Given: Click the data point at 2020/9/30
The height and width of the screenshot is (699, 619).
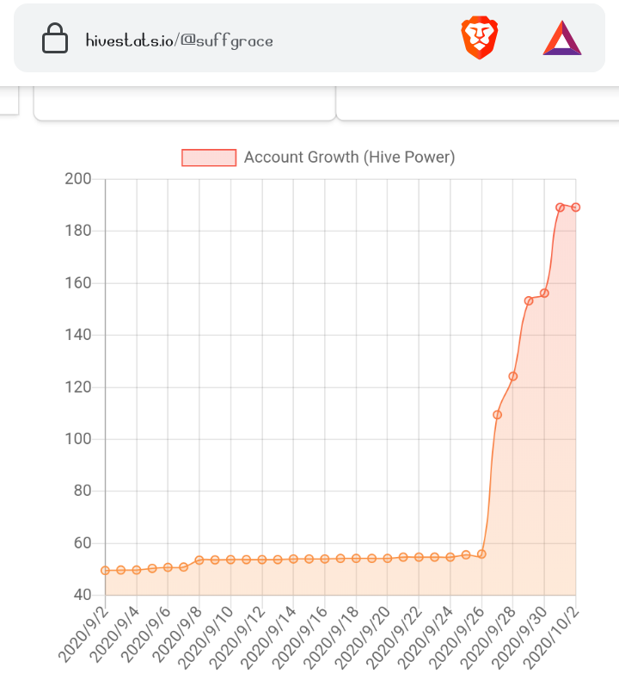Looking at the screenshot, I should [x=544, y=294].
